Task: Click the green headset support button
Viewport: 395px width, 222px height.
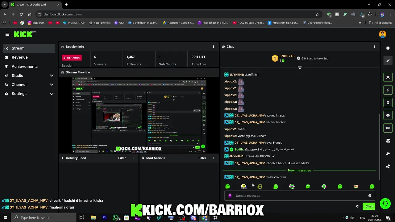Action: (x=385, y=203)
